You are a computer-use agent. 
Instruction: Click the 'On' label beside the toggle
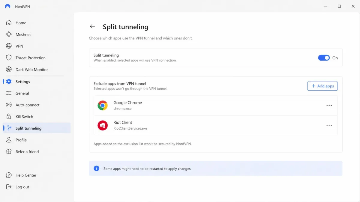335,58
